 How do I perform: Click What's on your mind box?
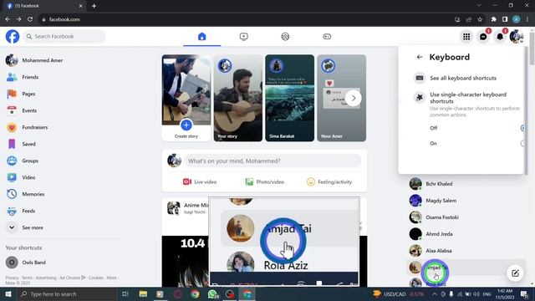pyautogui.click(x=273, y=161)
